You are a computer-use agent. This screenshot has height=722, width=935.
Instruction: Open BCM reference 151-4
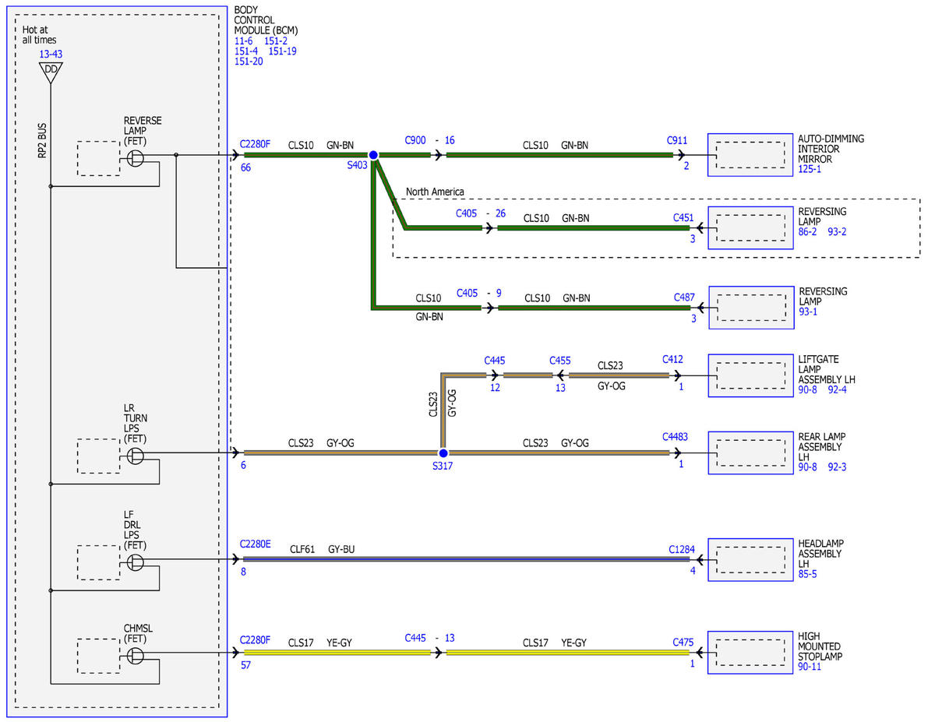click(247, 51)
